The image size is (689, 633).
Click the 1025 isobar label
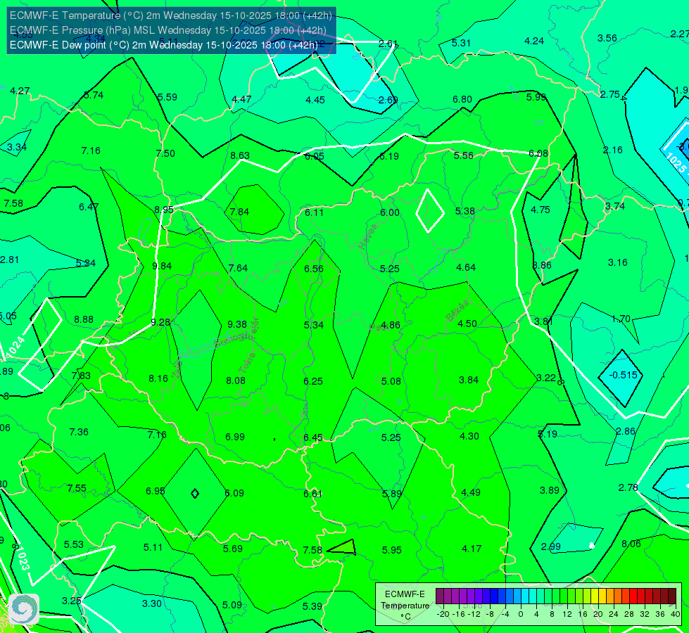pyautogui.click(x=676, y=162)
